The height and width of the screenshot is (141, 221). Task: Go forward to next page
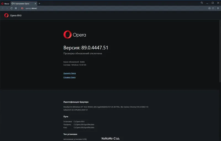tap(7, 8)
